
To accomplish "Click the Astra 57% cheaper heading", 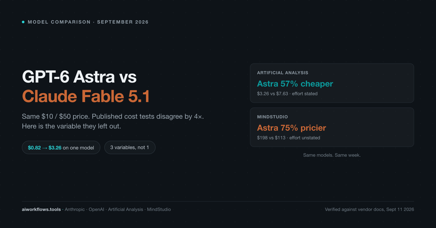I will (x=295, y=84).
